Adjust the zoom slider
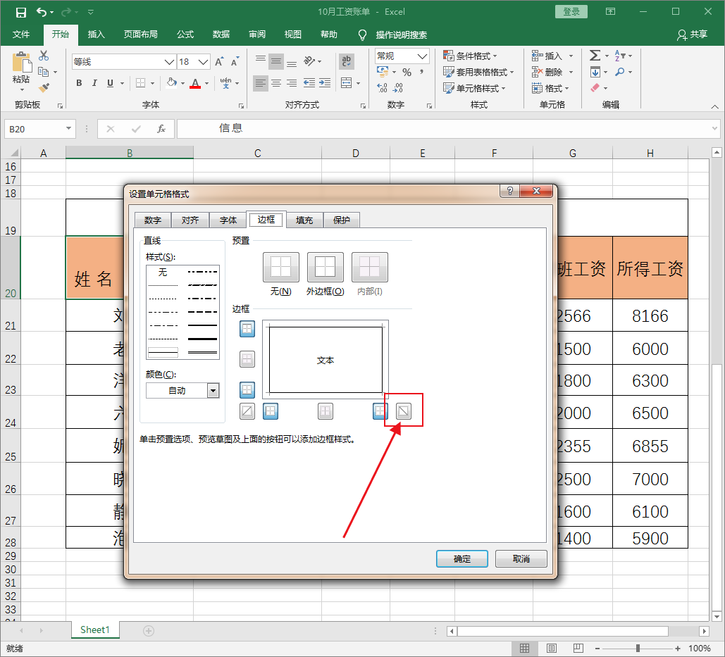Image resolution: width=725 pixels, height=657 pixels. 638,648
